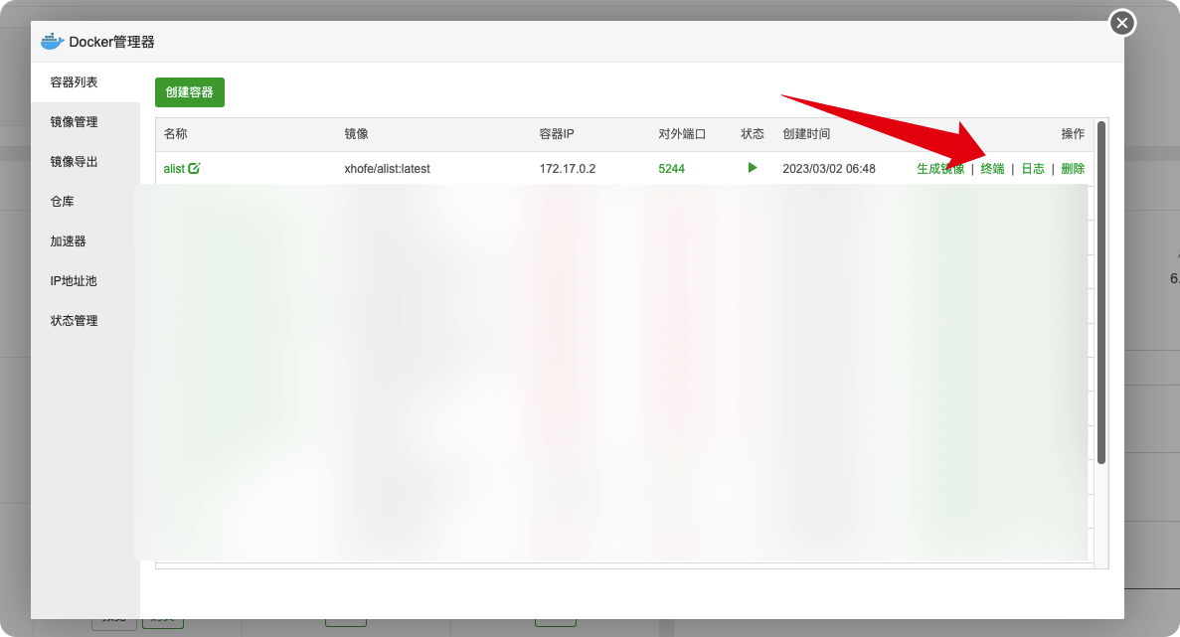
Task: Open the 终端 for alist container
Action: coord(992,169)
